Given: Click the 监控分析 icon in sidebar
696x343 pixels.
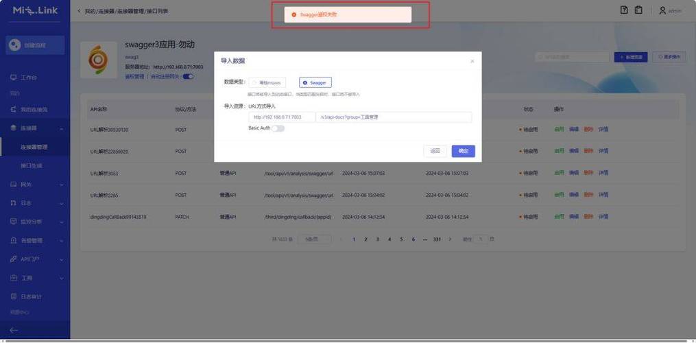Looking at the screenshot, I should click(13, 222).
